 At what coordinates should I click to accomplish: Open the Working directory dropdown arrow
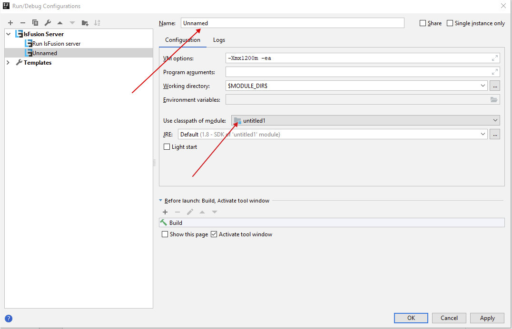(483, 86)
